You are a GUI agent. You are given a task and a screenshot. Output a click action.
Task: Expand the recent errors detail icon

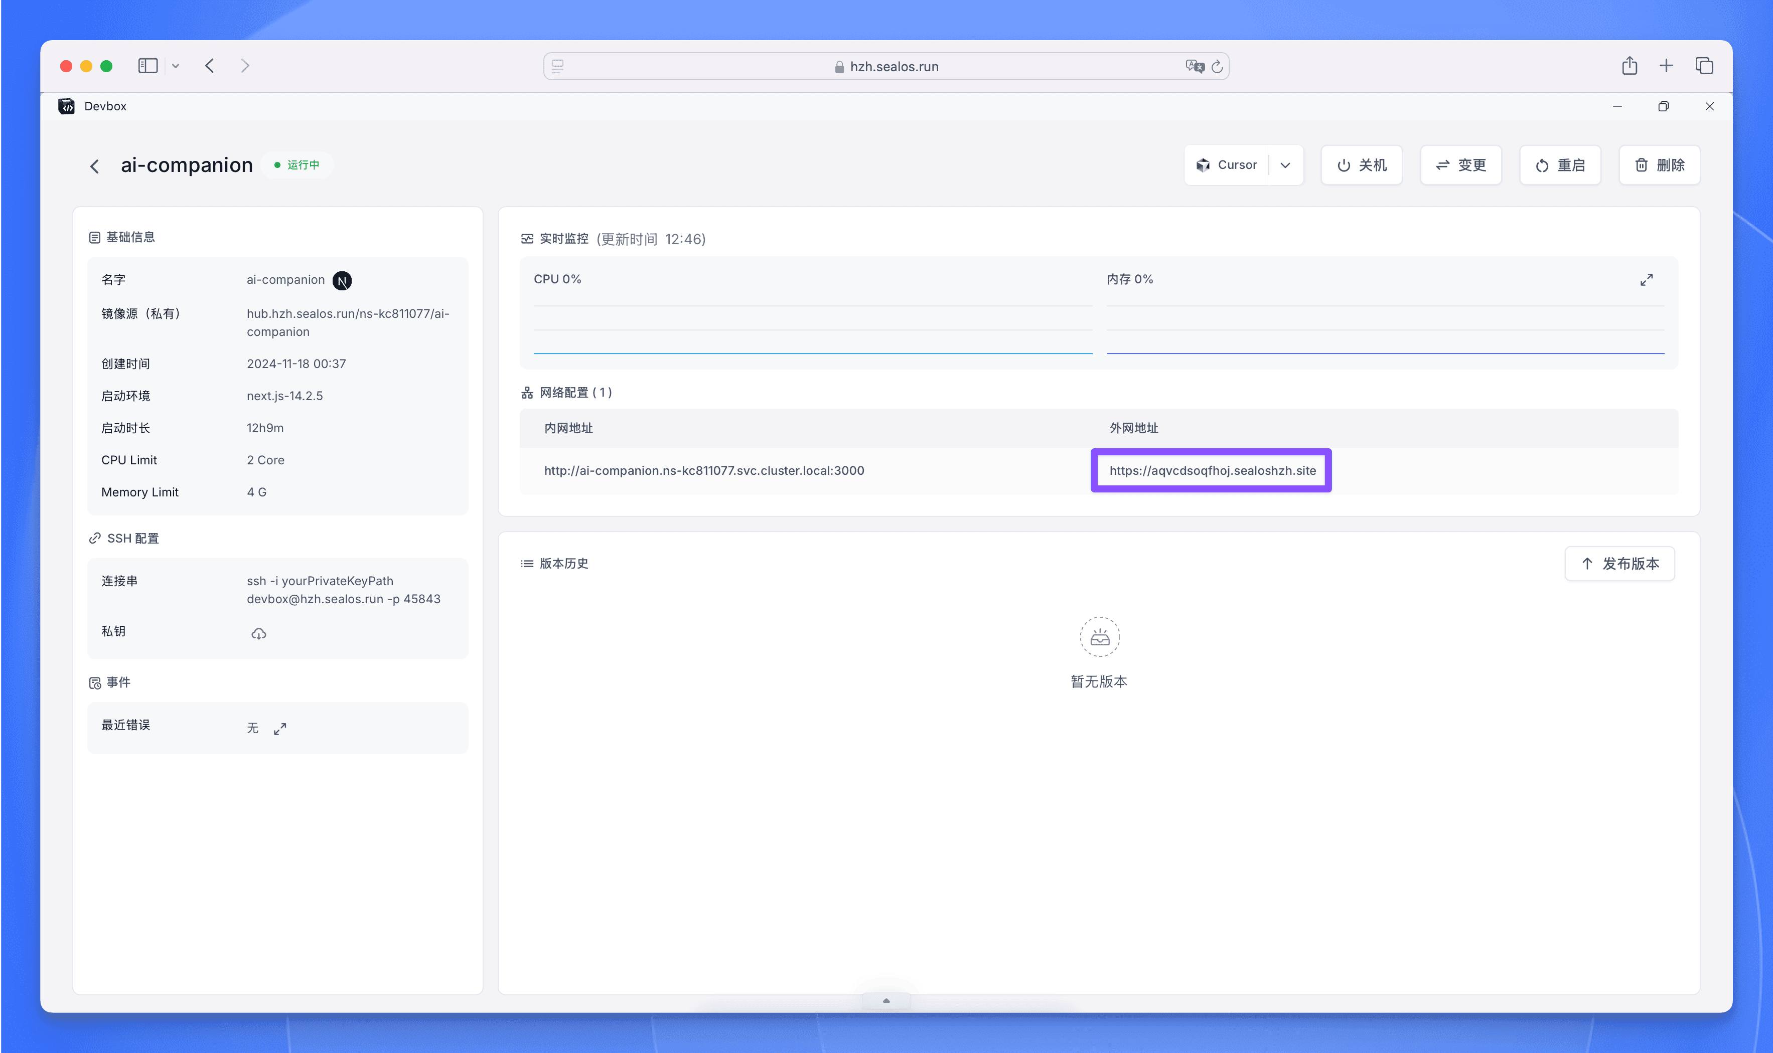click(x=280, y=729)
